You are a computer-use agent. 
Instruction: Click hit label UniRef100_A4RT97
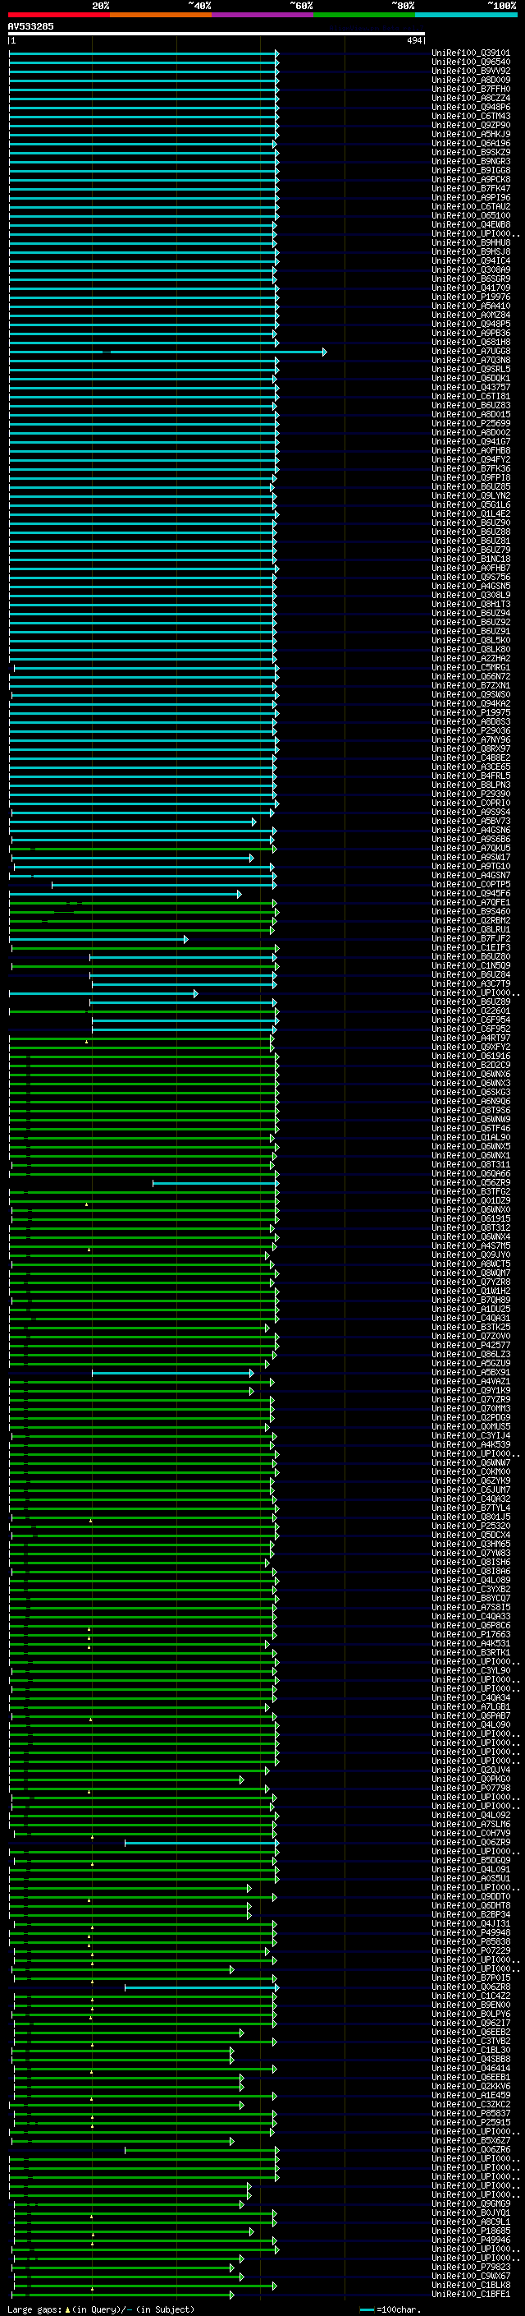471,1038
